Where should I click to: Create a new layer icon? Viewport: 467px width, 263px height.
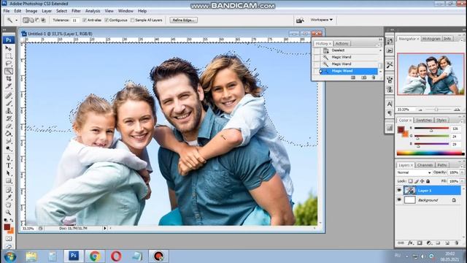tap(447, 243)
